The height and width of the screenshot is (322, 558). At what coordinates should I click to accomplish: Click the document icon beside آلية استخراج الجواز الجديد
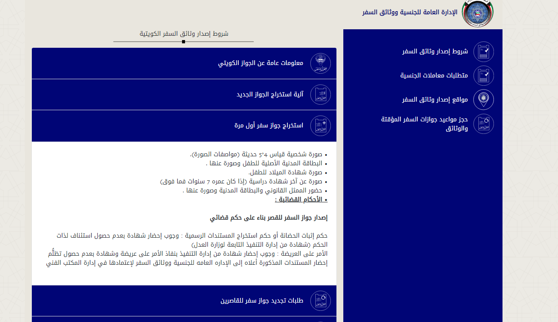point(320,94)
